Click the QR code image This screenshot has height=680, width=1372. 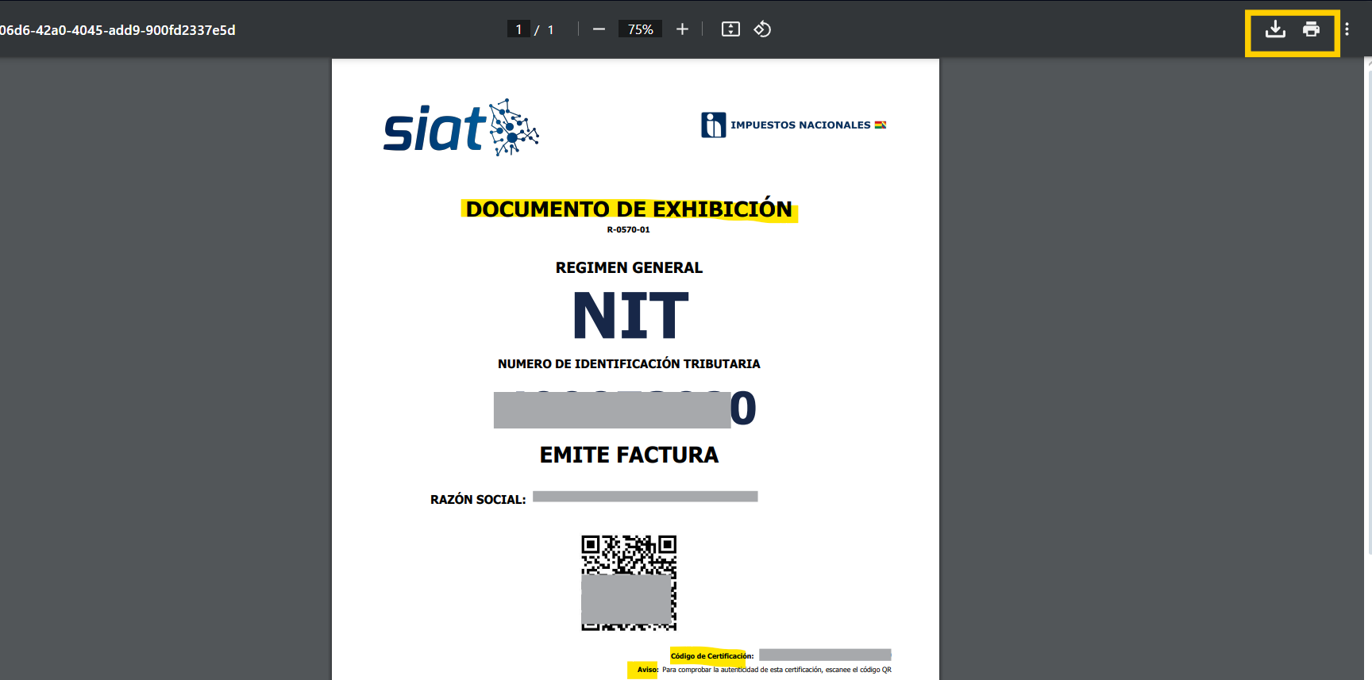(x=629, y=583)
